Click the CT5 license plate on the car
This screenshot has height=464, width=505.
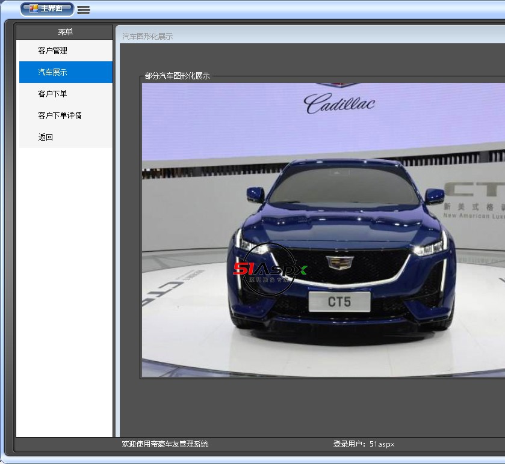[x=339, y=302]
